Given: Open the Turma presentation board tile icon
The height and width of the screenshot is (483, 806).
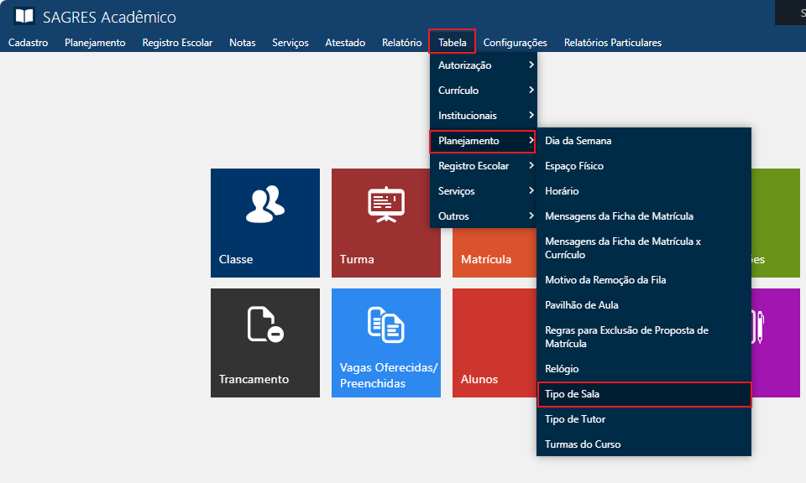Looking at the screenshot, I should (x=385, y=204).
